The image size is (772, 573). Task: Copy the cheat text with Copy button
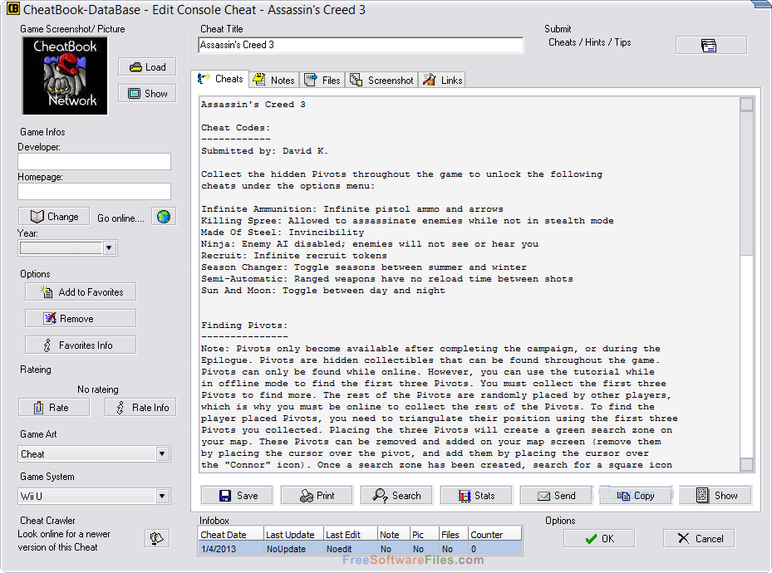[636, 495]
